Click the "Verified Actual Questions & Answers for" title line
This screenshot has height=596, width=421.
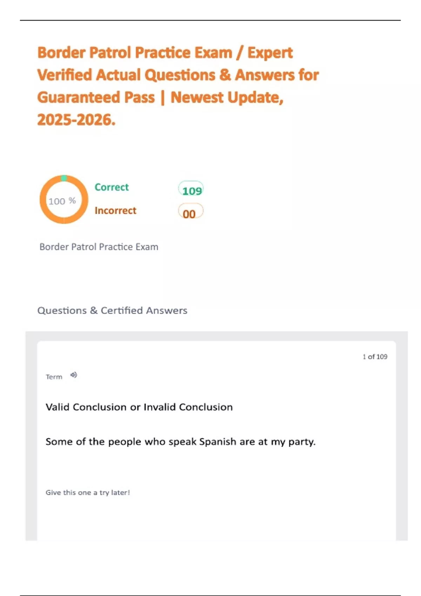(178, 75)
